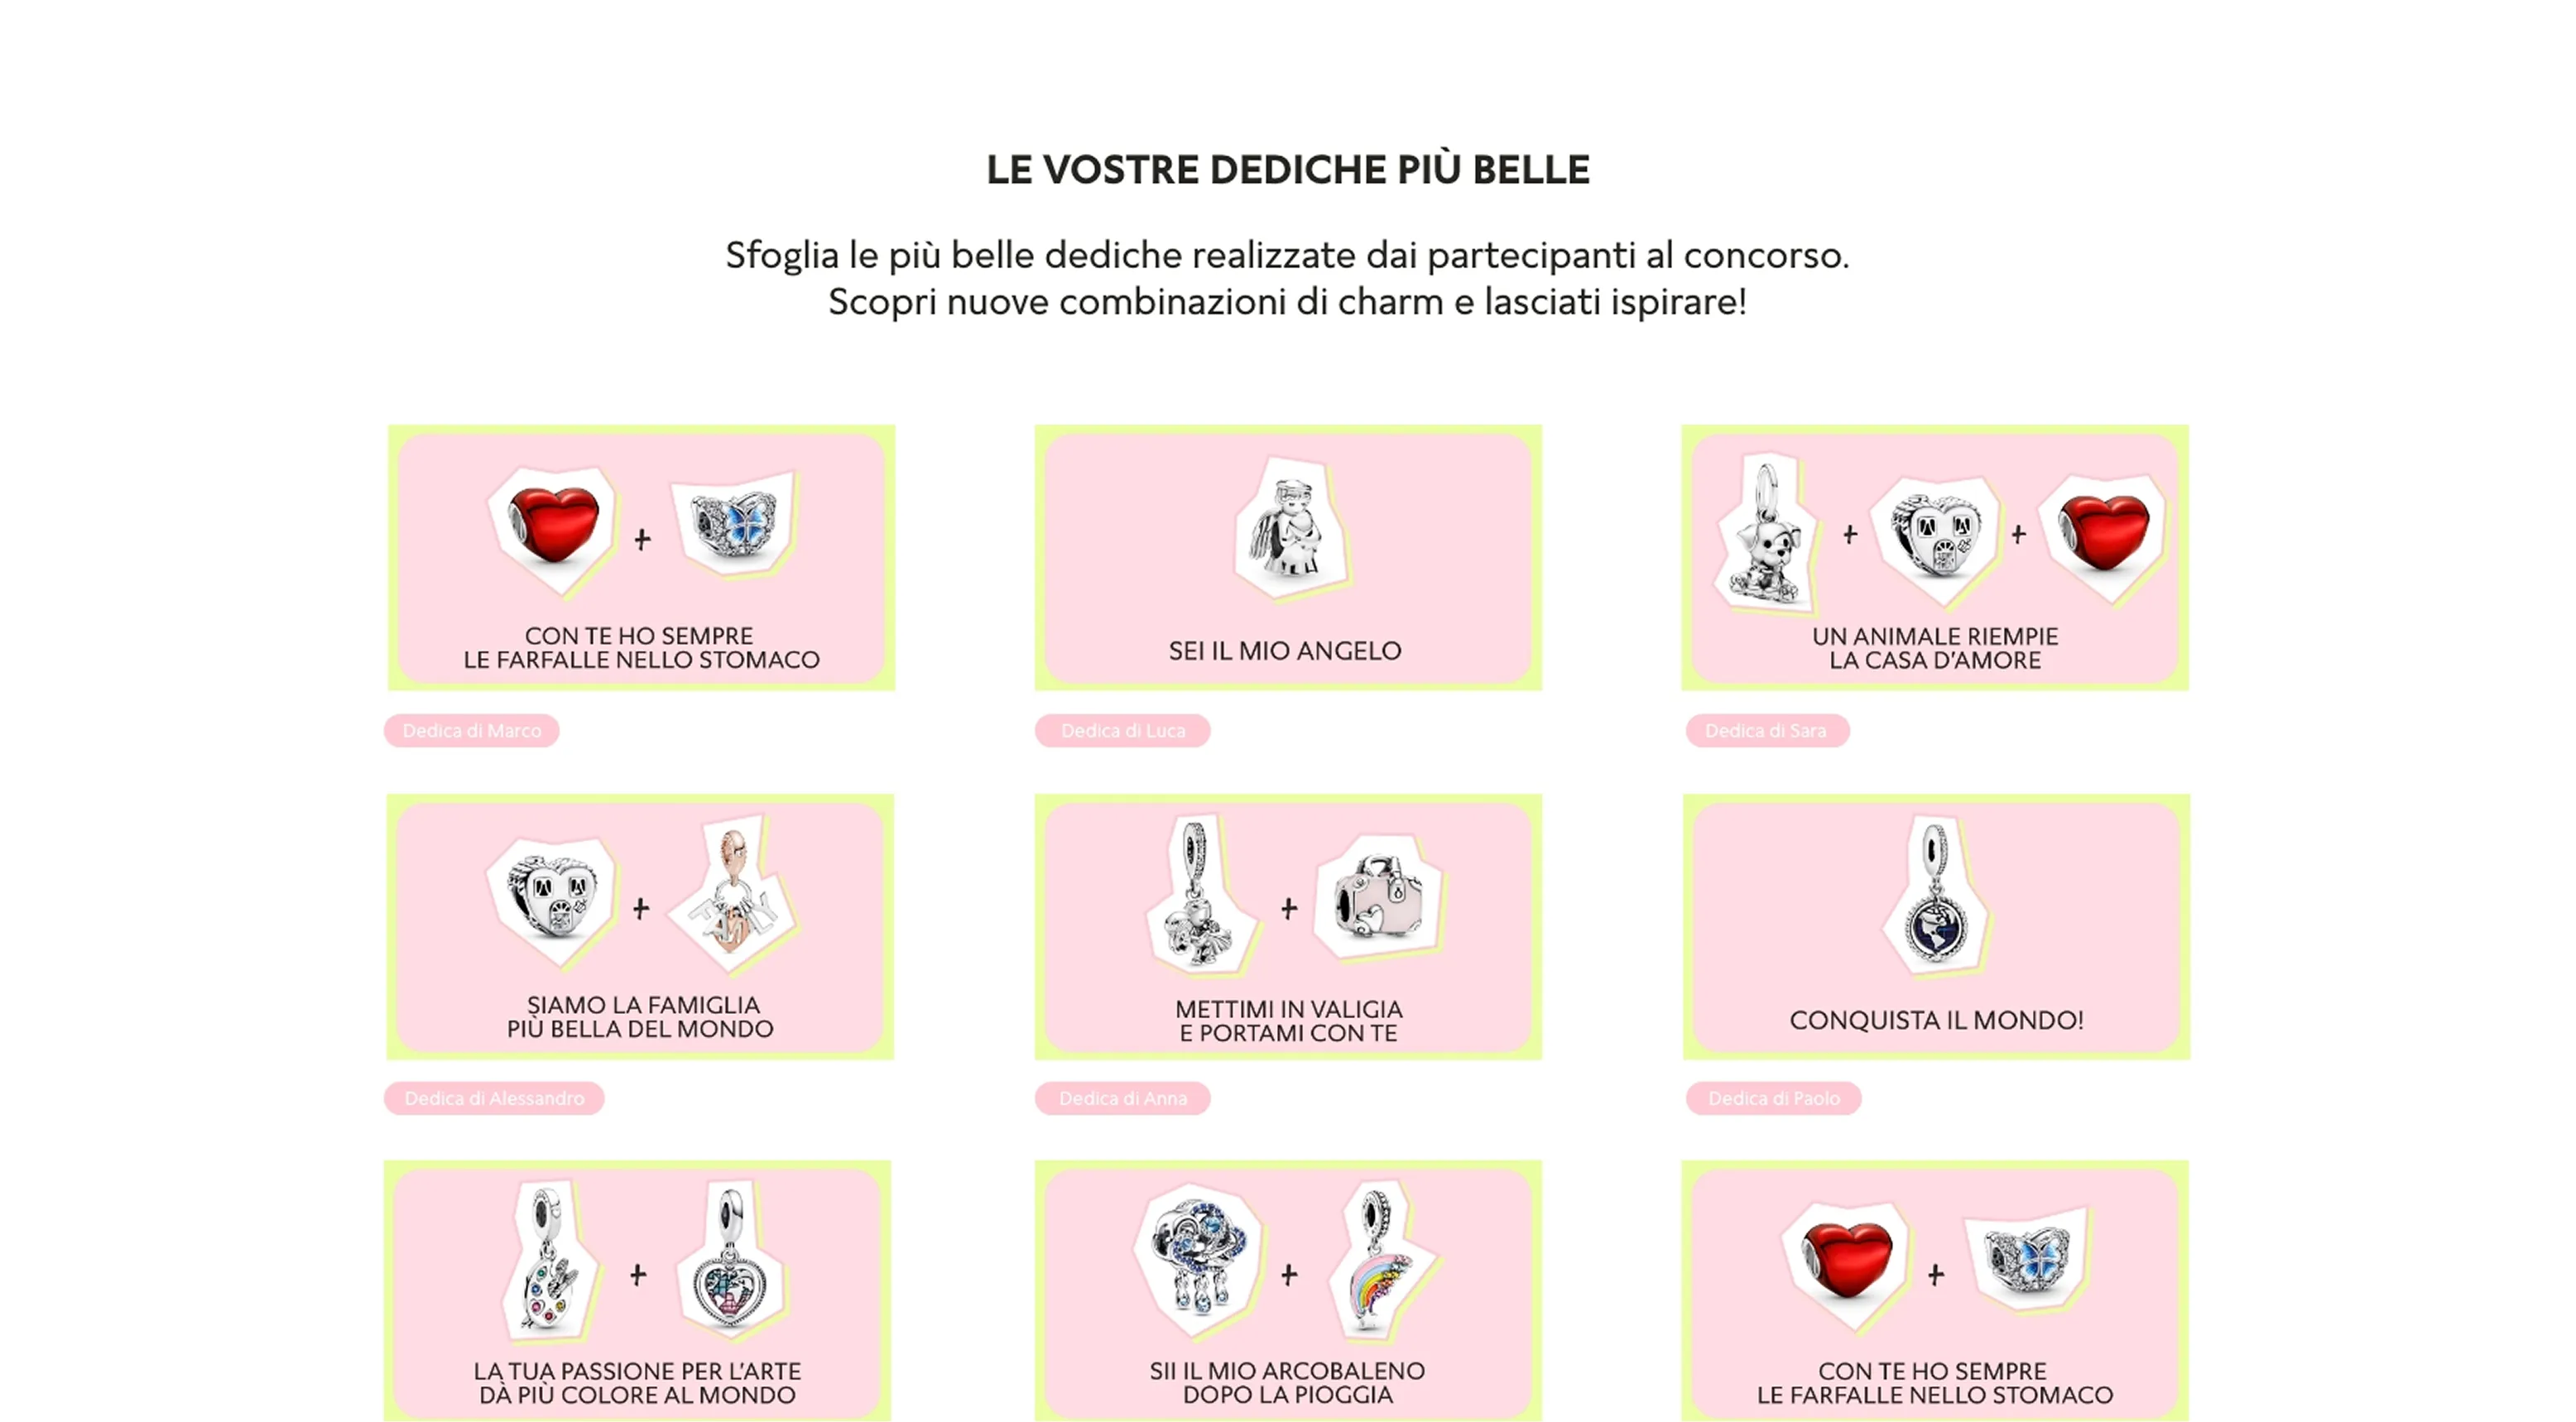Open the Dedica di Sara label

[x=1766, y=731]
